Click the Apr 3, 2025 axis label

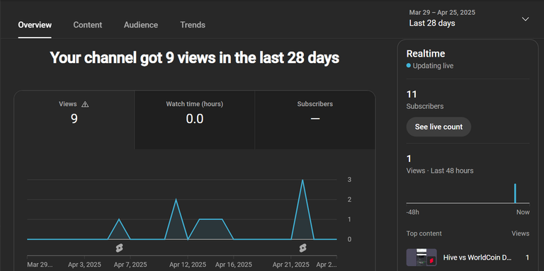click(x=85, y=265)
